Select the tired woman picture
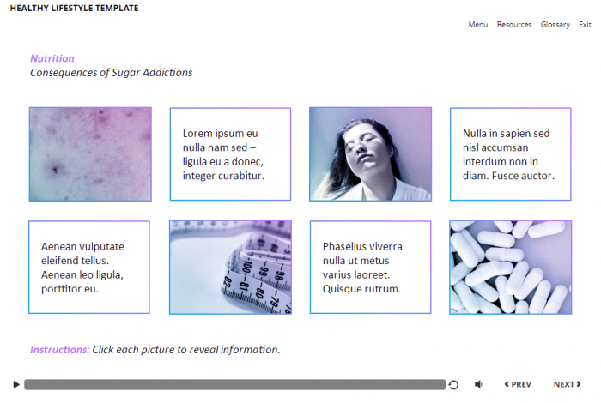601x403 pixels. click(x=370, y=153)
